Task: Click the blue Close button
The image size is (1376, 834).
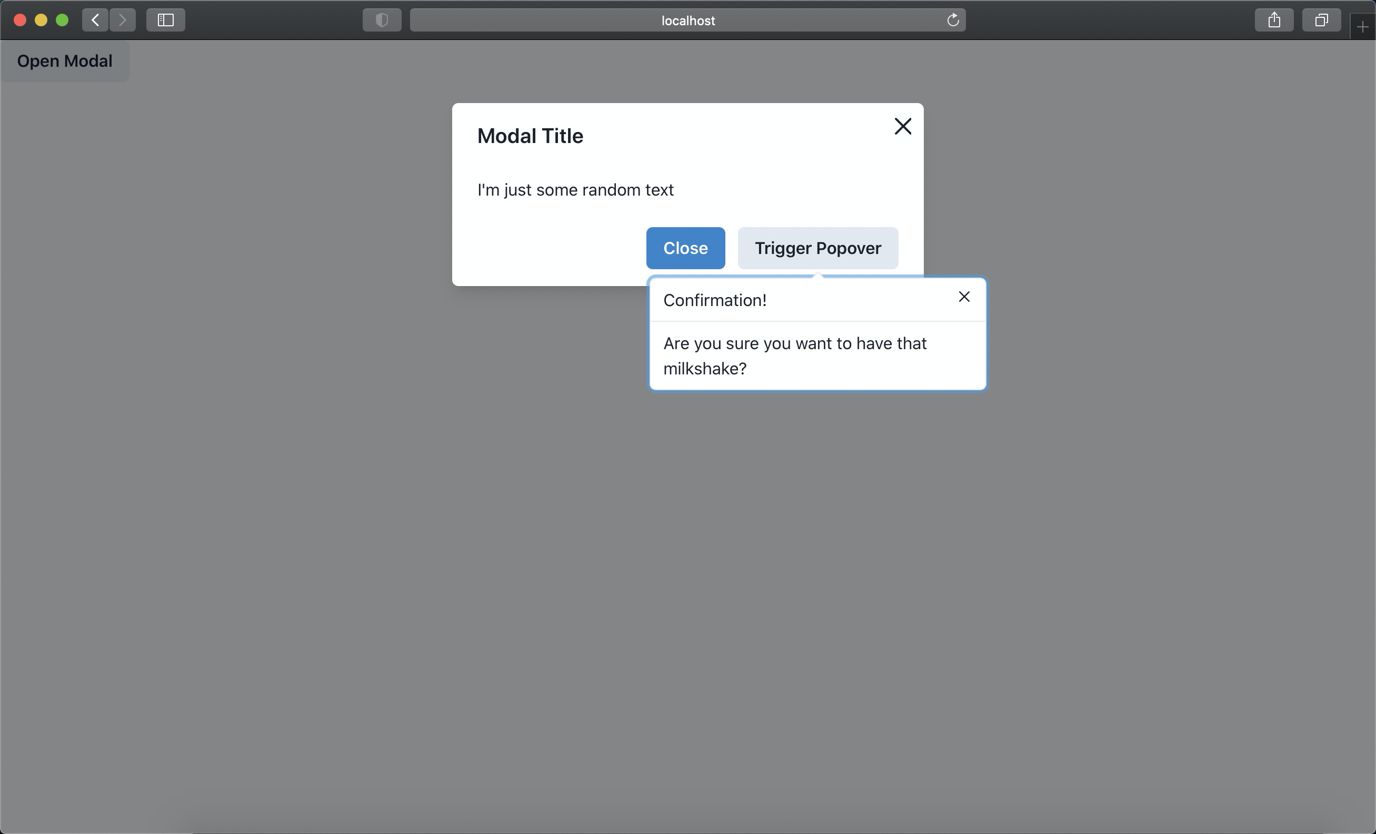Action: click(x=685, y=248)
